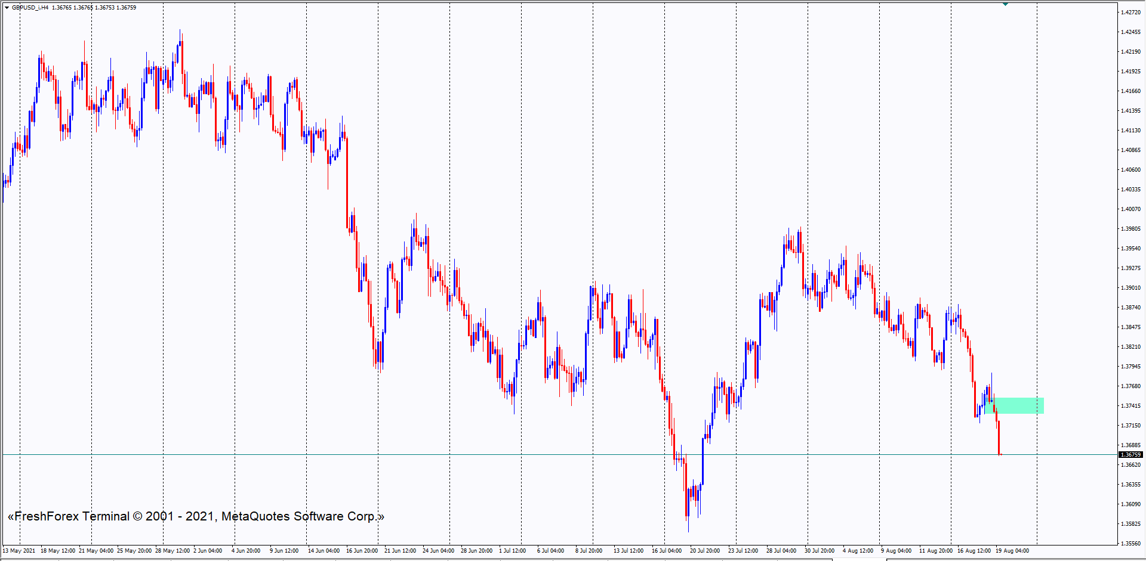Click the 1.42720 price scale label
This screenshot has height=561, width=1146.
point(1130,13)
